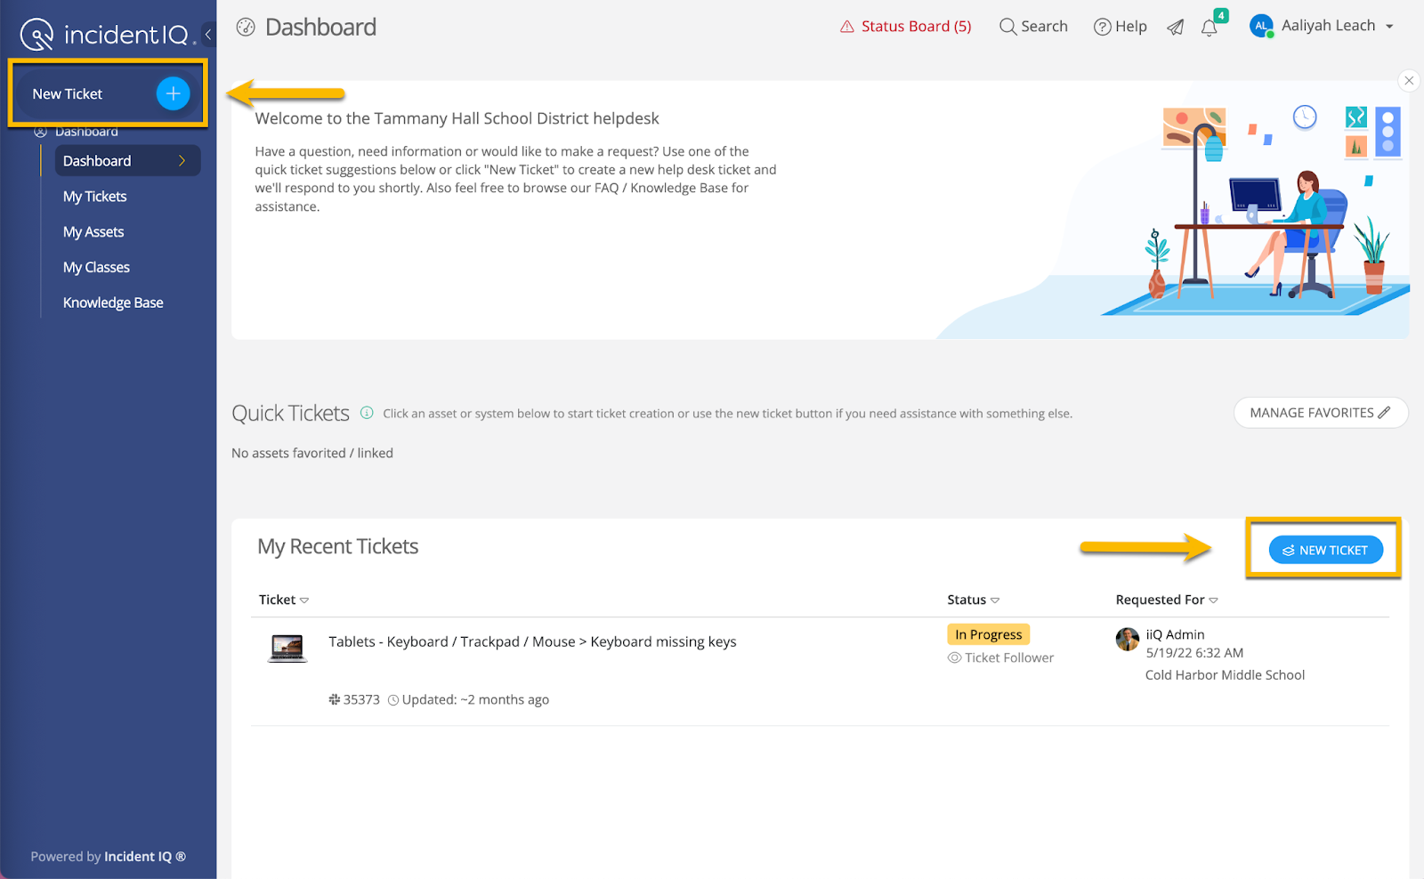Viewport: 1424px width, 879px height.
Task: Click the pencil icon on Manage Favorites
Action: 1384,413
